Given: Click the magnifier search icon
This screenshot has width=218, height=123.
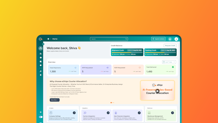Looking at the screenshot, I should (126, 39).
